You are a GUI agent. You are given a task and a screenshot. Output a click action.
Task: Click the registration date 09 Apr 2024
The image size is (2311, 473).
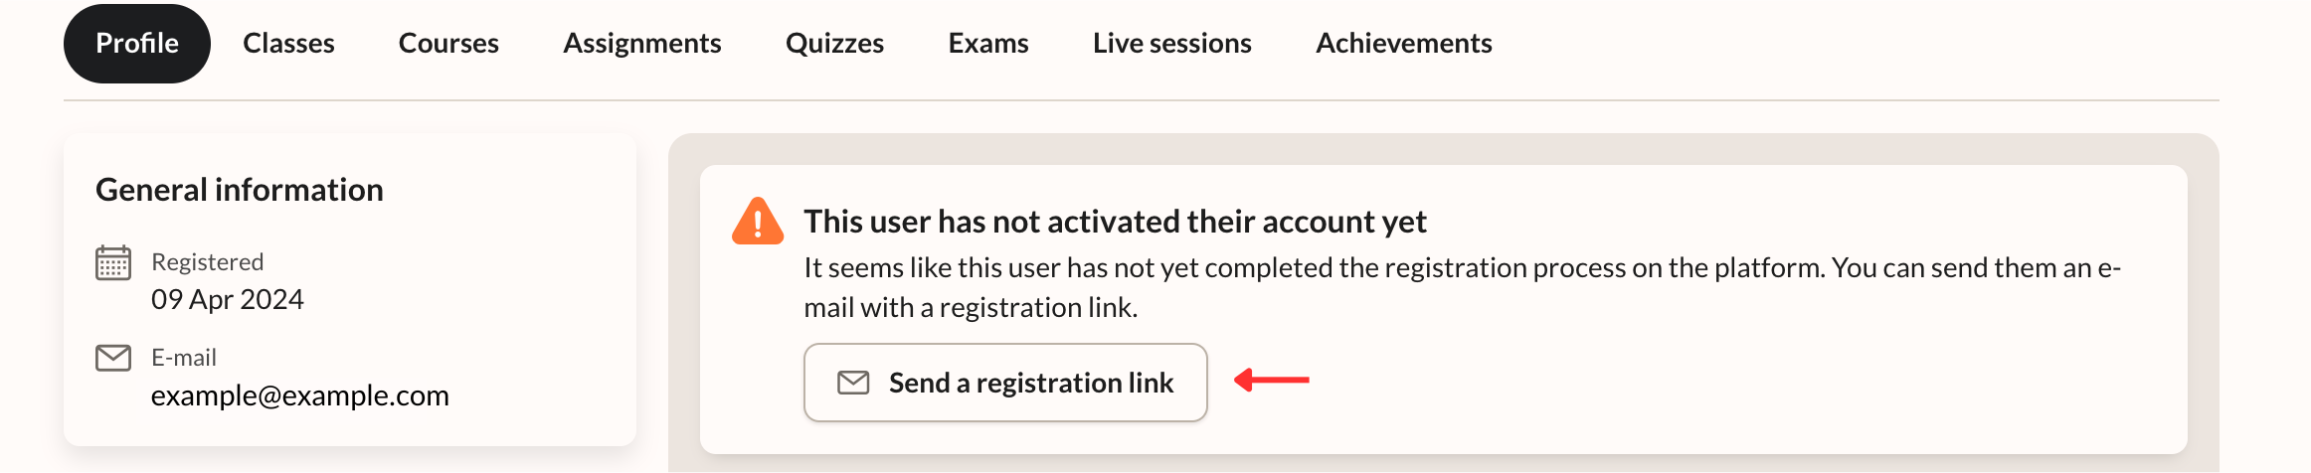pyautogui.click(x=228, y=299)
